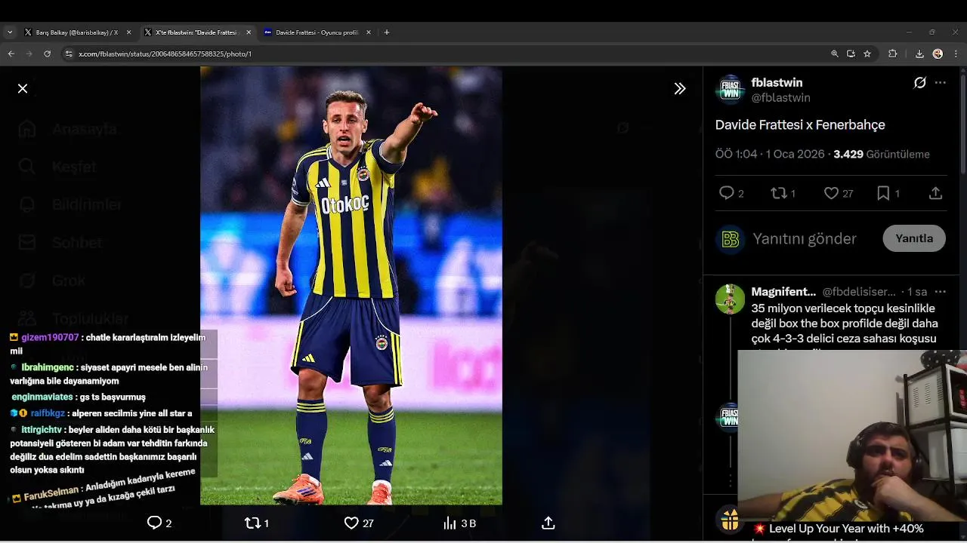The image size is (967, 543).
Task: Switch to Davide Frattesi Oyuncu profili tab
Action: click(316, 32)
